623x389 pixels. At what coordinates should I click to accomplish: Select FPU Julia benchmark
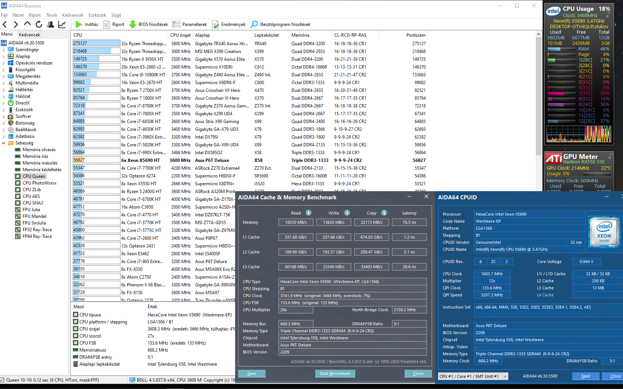(x=31, y=210)
